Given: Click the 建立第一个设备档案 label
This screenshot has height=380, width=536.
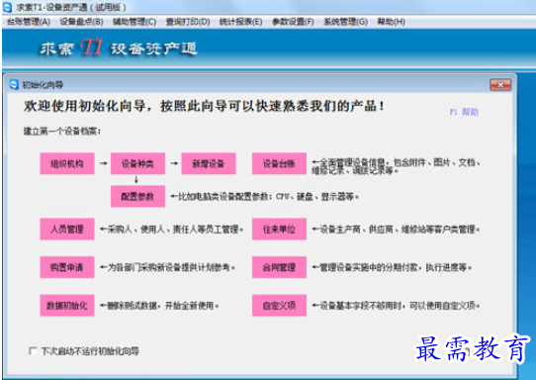Looking at the screenshot, I should coord(62,131).
